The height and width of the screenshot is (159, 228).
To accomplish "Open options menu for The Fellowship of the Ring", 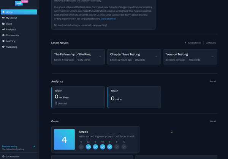I will tap(100, 57).
